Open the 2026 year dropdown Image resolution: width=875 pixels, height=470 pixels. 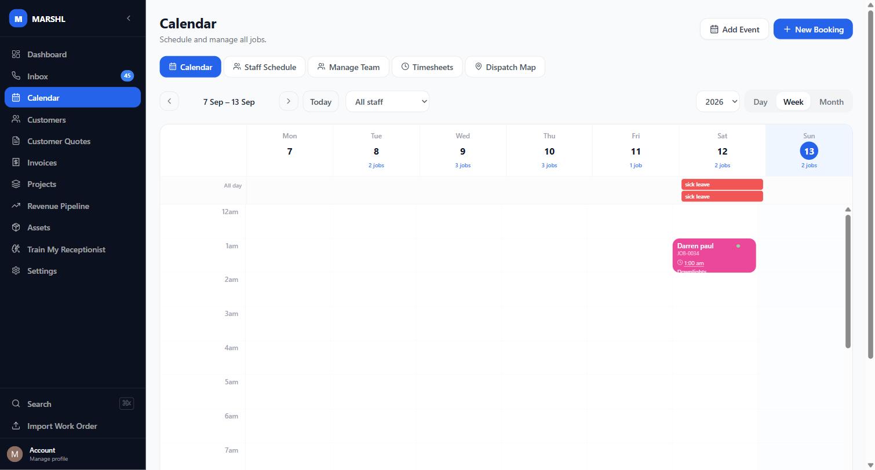(x=718, y=101)
